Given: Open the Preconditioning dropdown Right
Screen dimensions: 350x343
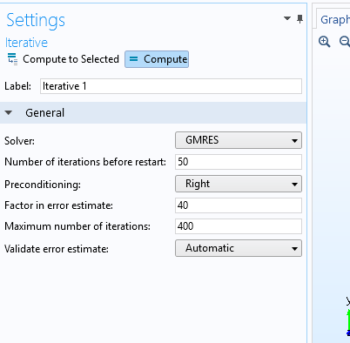Looking at the screenshot, I should 239,184.
